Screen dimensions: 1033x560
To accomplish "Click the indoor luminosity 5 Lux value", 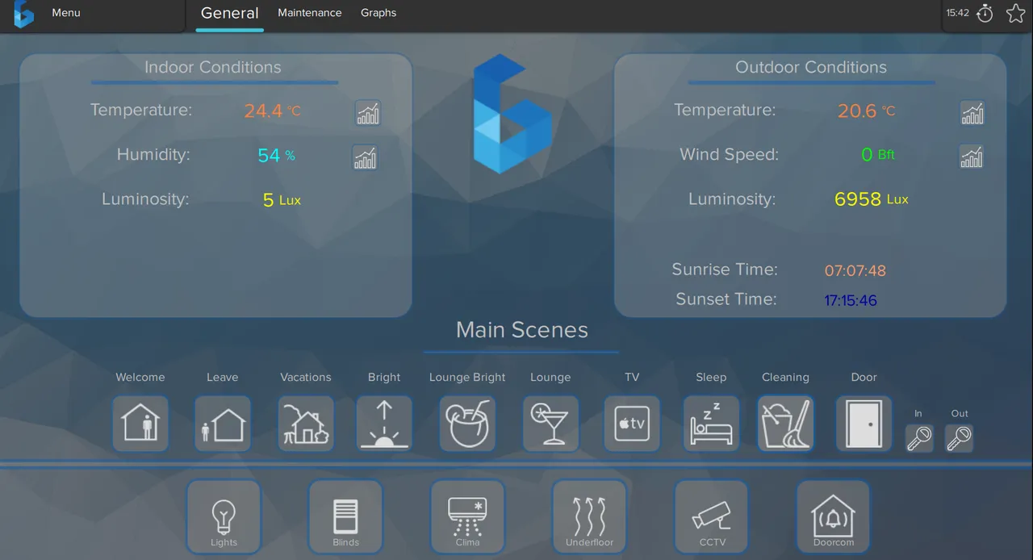I will tap(282, 200).
